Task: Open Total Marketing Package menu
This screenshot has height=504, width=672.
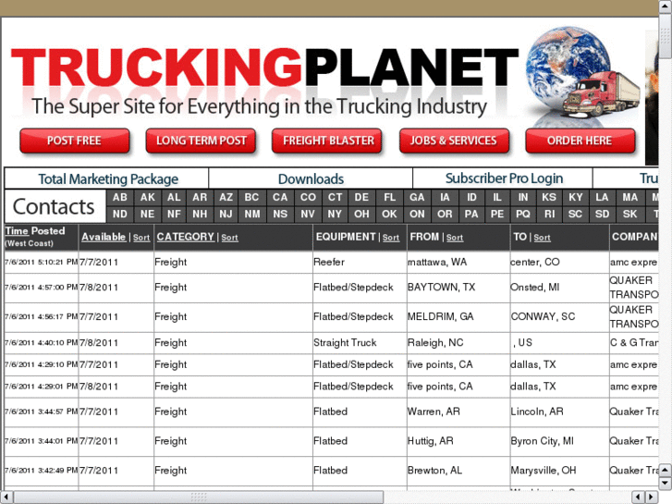Action: pyautogui.click(x=107, y=178)
